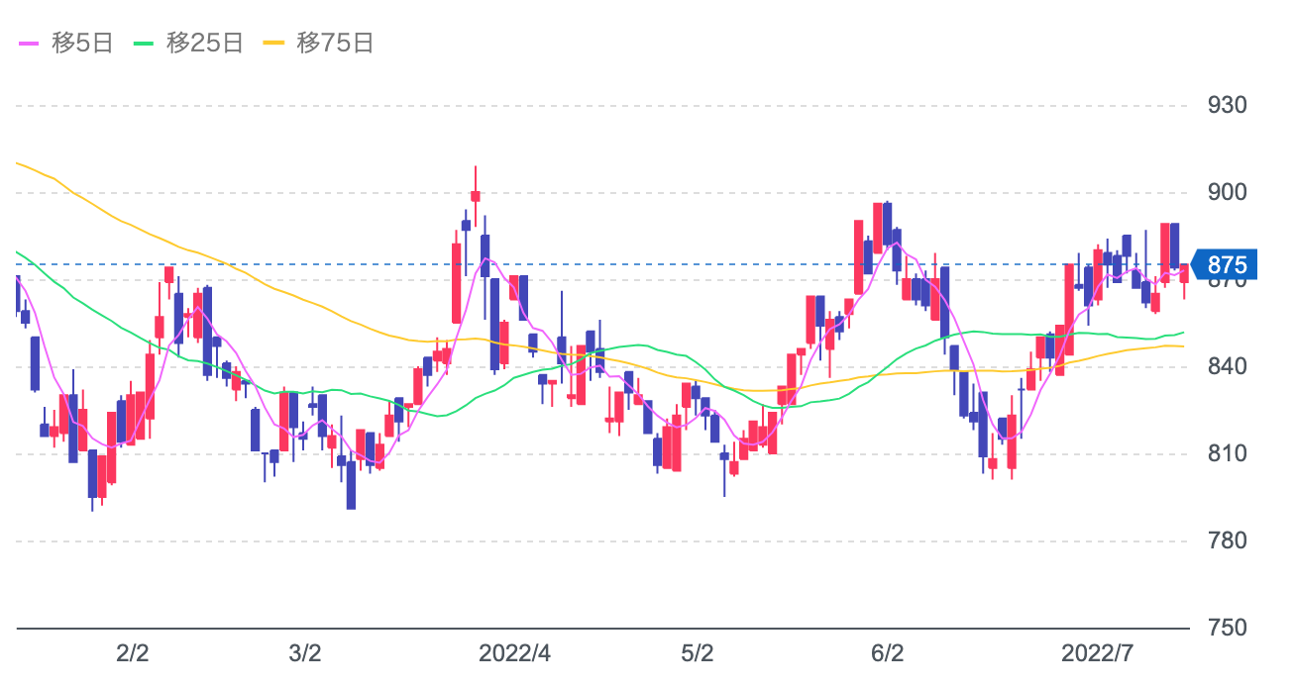Click the yellow 移75日 legend color line
The image size is (1294, 687).
tap(273, 44)
